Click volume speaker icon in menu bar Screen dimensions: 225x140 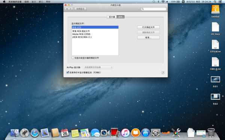(x=167, y=1)
